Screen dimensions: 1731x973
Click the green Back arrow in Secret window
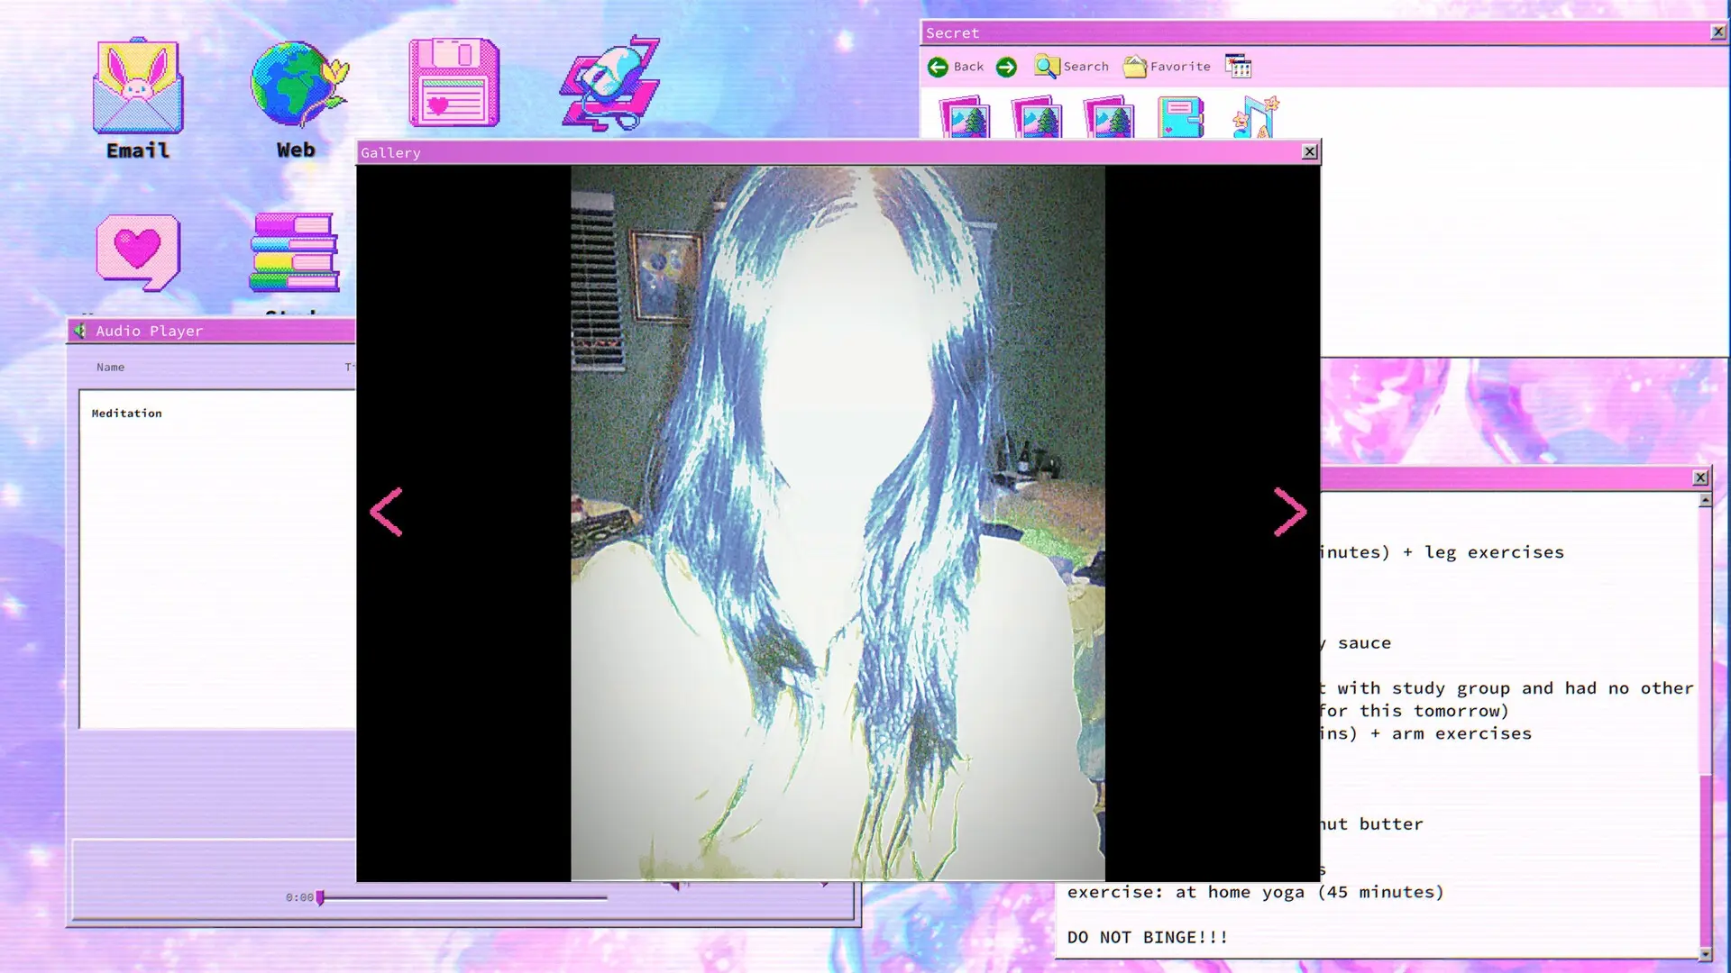click(938, 67)
